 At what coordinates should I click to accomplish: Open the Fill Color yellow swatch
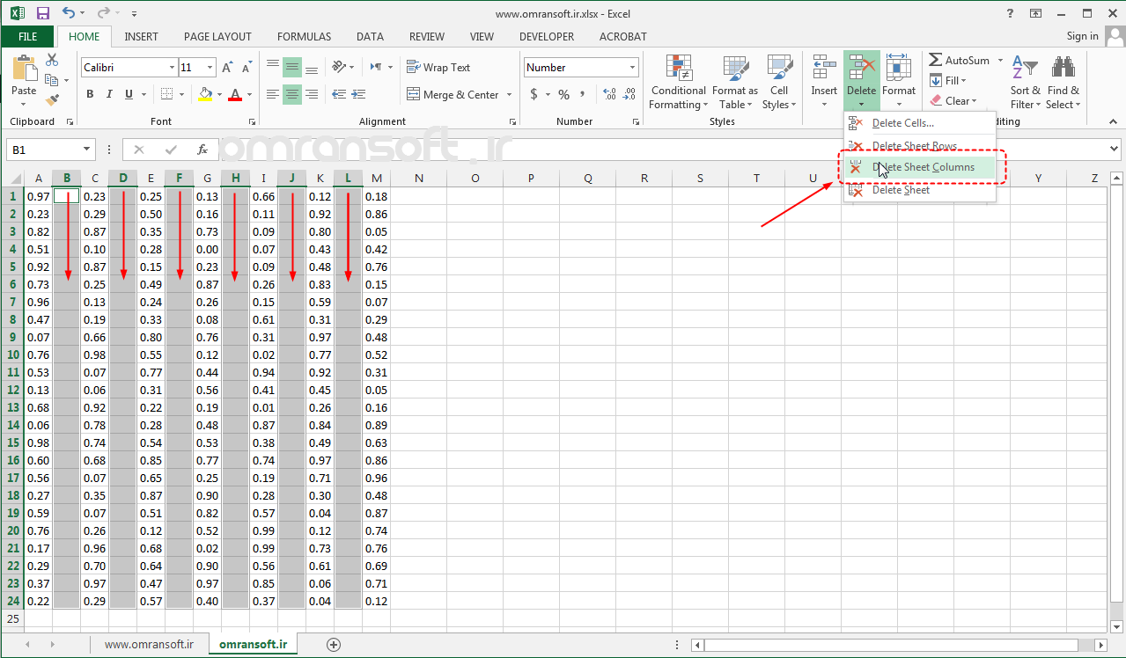[205, 94]
